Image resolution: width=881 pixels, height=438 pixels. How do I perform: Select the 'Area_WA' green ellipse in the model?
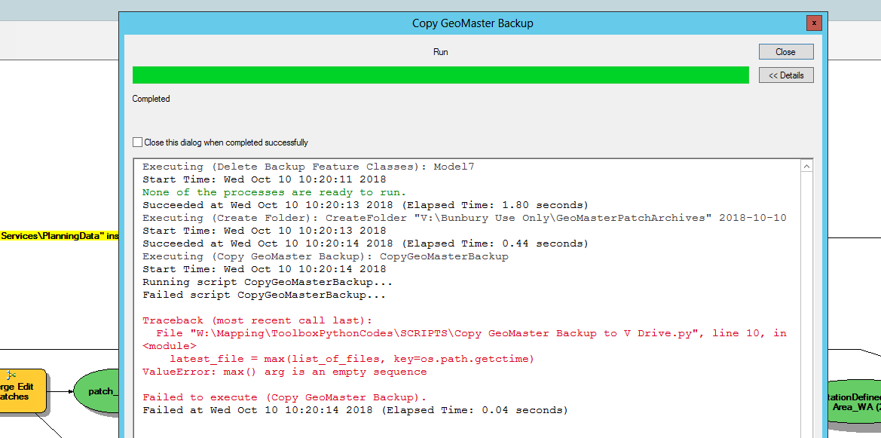[x=854, y=402]
